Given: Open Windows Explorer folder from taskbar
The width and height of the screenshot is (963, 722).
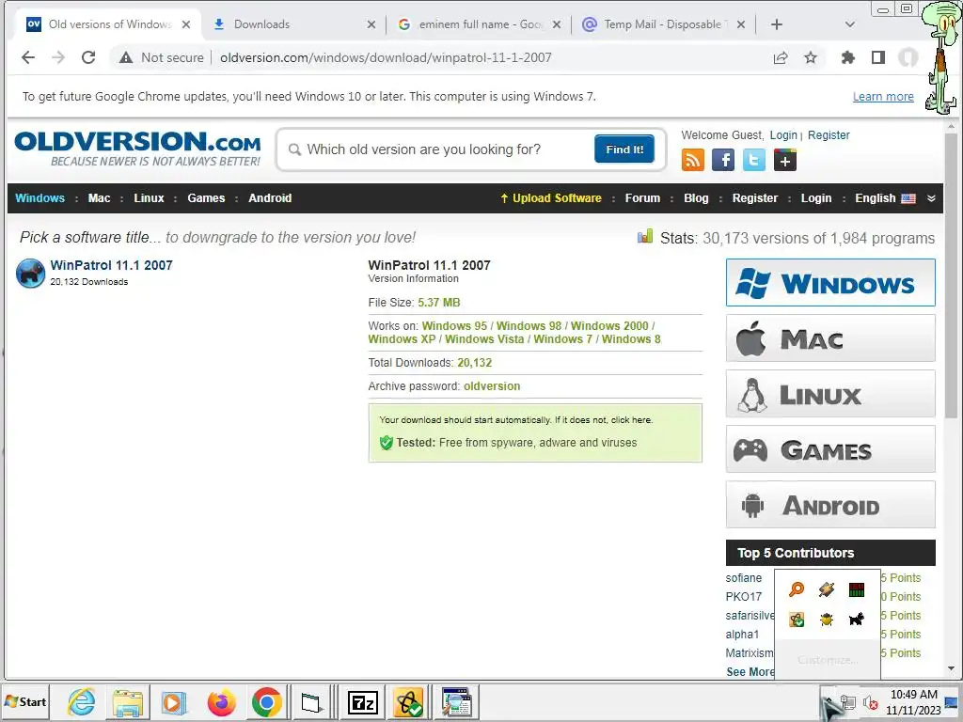Looking at the screenshot, I should (x=128, y=701).
